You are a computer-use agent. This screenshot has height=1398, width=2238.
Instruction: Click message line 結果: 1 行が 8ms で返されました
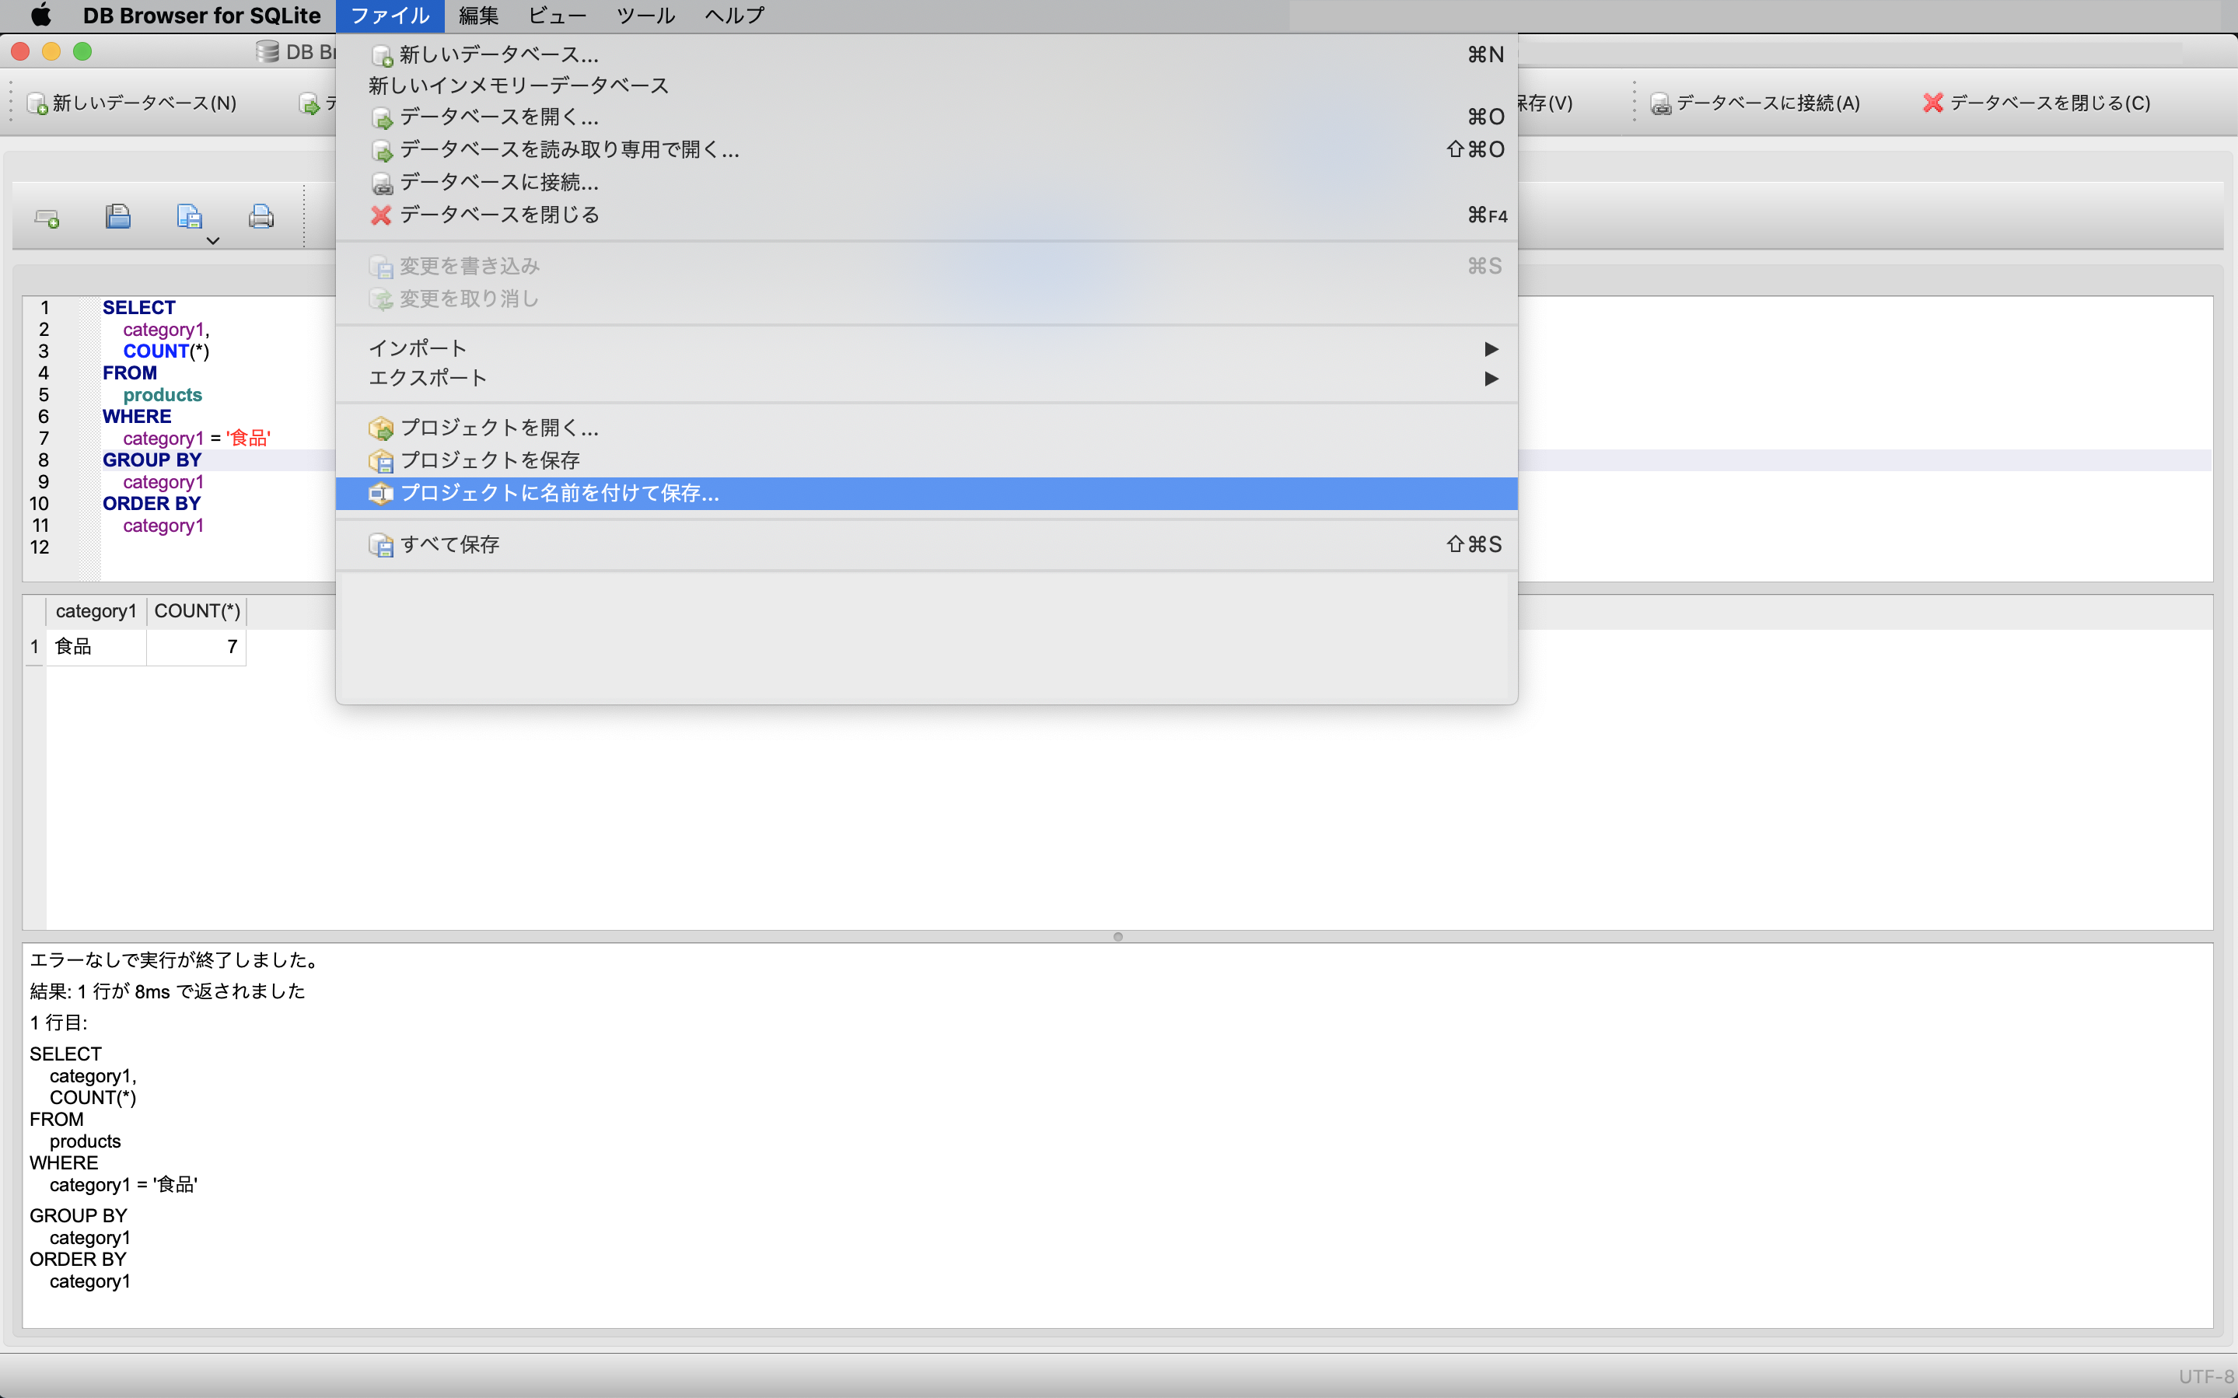[x=167, y=991]
